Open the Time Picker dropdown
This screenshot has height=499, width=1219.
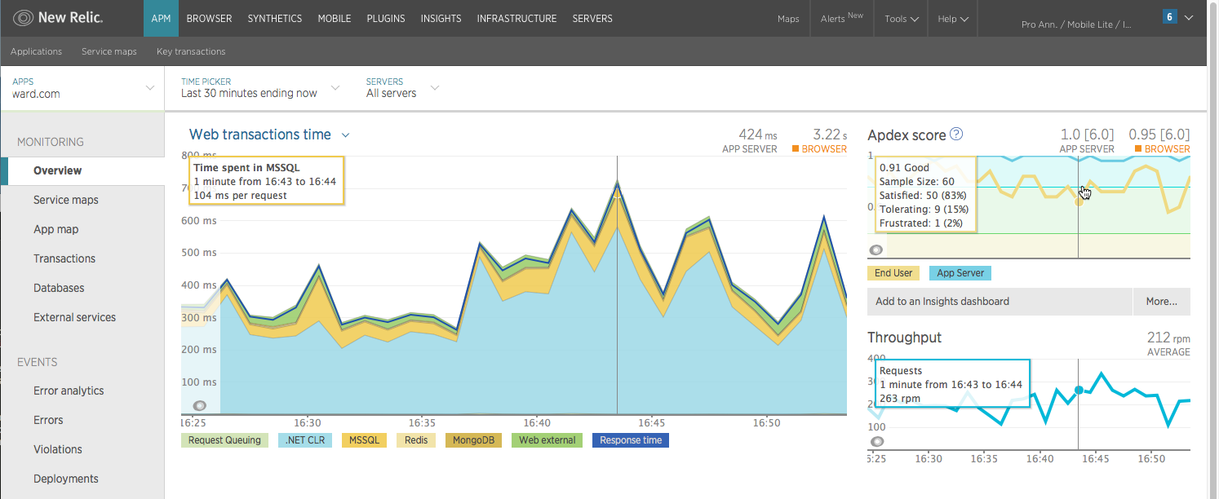(x=260, y=88)
